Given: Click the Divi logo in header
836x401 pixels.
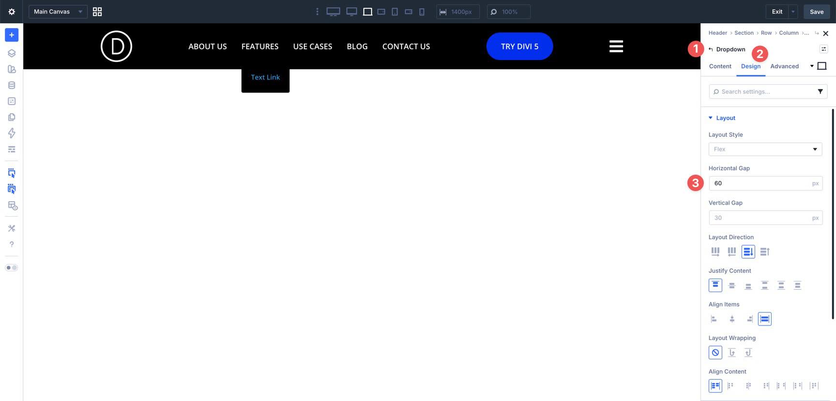Looking at the screenshot, I should (x=116, y=46).
